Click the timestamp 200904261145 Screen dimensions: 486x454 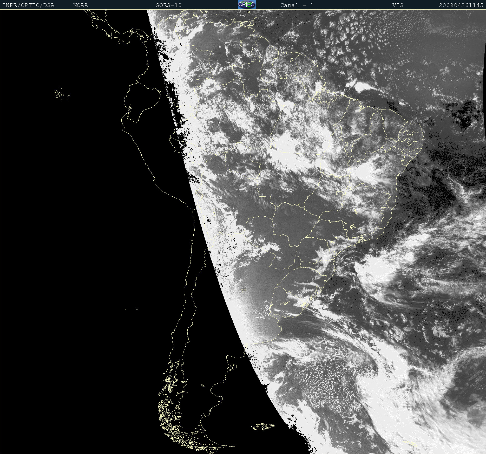pyautogui.click(x=461, y=5)
